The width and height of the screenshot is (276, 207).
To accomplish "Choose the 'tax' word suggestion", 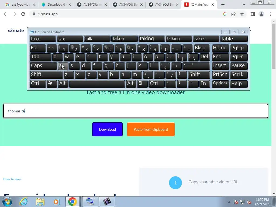I will [x=70, y=39].
